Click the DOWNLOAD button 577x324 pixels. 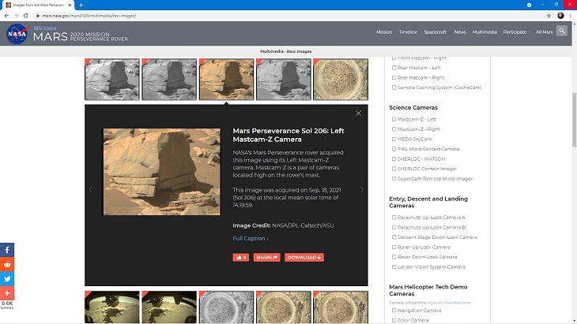(x=304, y=257)
